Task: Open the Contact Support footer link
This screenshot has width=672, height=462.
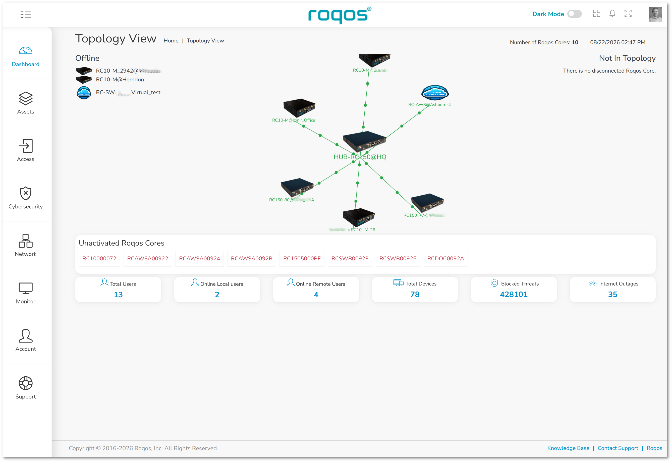Action: [x=618, y=448]
